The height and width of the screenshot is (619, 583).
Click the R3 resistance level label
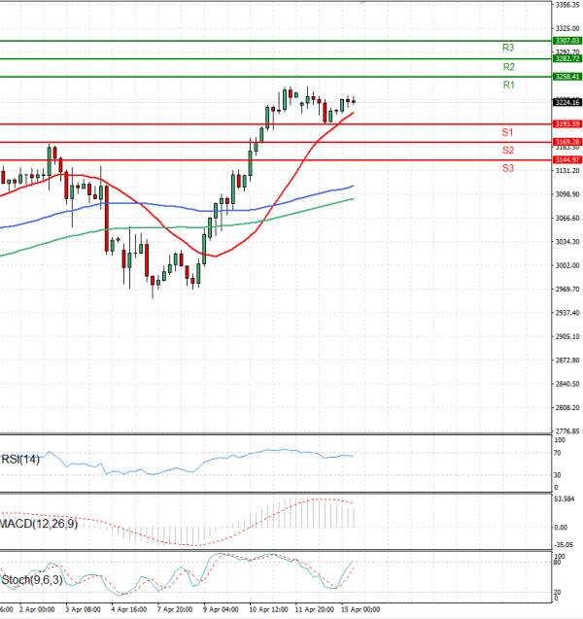click(508, 48)
